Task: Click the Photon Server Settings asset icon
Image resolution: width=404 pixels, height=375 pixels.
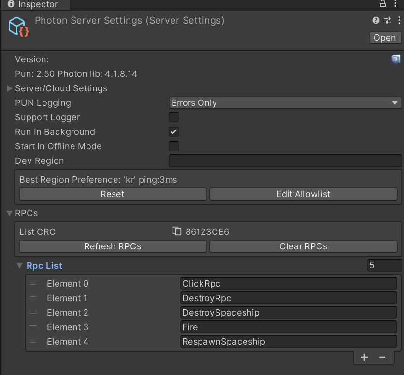Action: pyautogui.click(x=18, y=27)
